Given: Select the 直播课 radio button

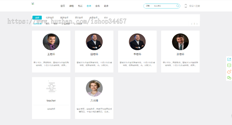Looking at the screenshot, I should pyautogui.click(x=62, y=24).
